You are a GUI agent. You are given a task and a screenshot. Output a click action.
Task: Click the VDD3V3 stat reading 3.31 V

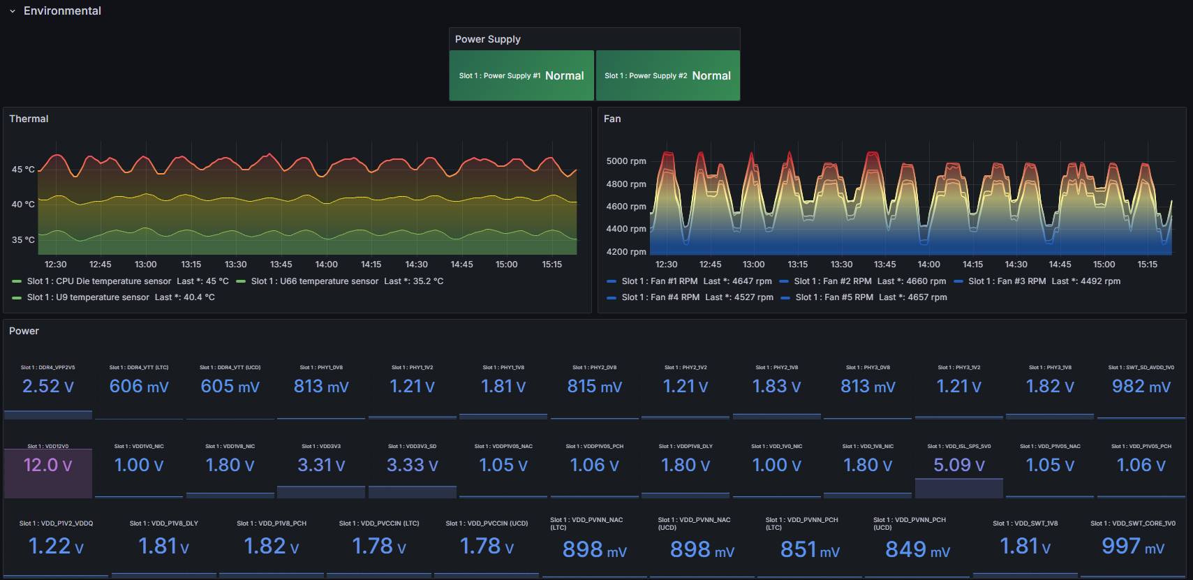click(321, 465)
